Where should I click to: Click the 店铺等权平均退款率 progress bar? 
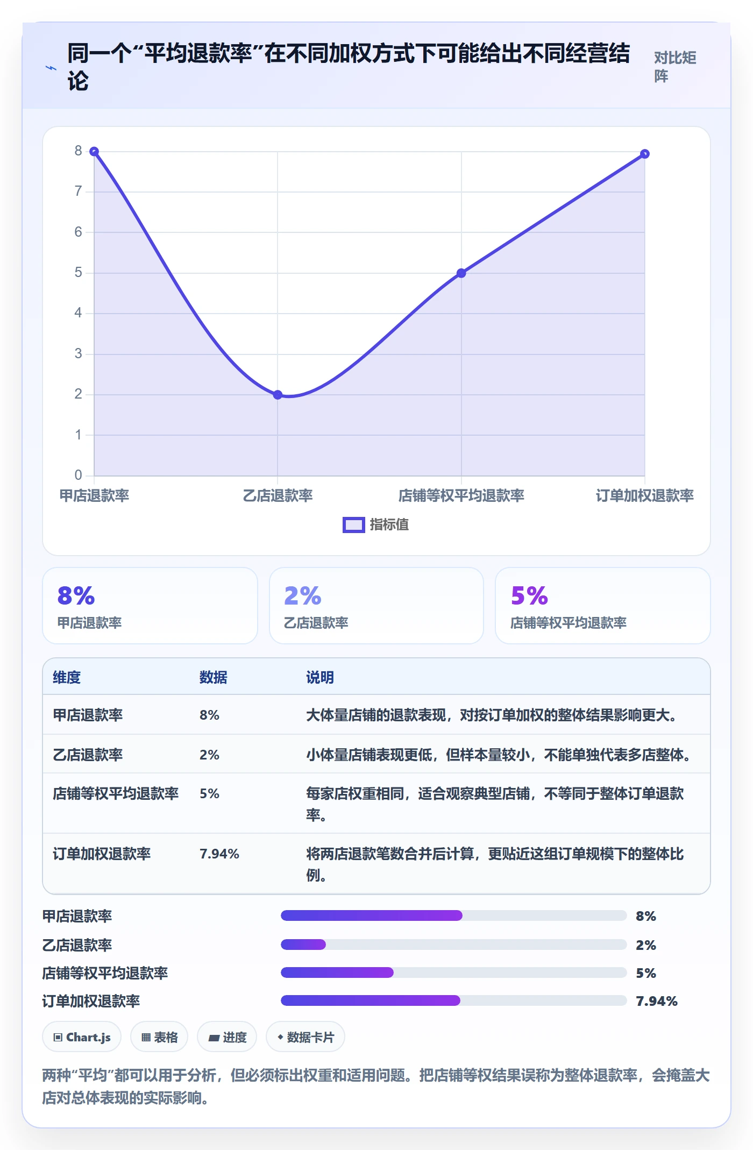(454, 972)
